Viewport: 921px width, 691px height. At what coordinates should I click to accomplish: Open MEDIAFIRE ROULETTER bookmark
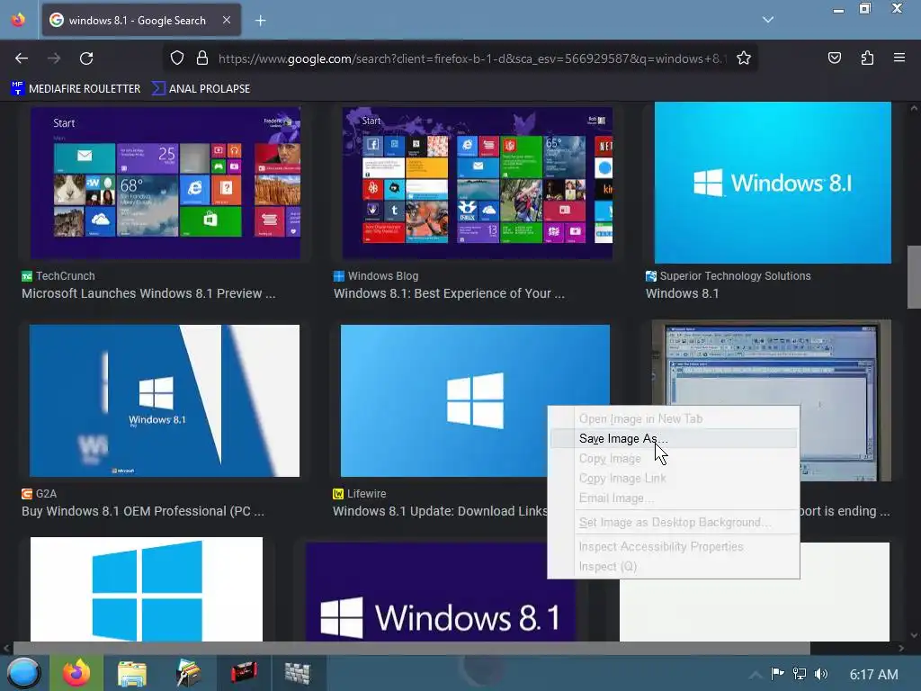pos(76,89)
